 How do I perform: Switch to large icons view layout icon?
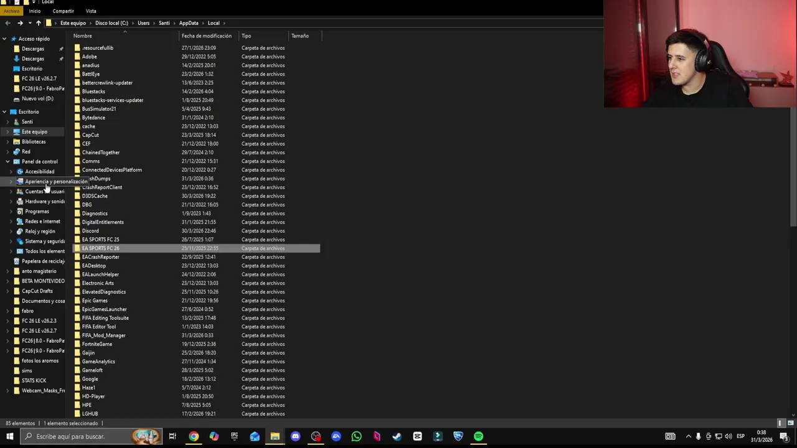pos(790,423)
